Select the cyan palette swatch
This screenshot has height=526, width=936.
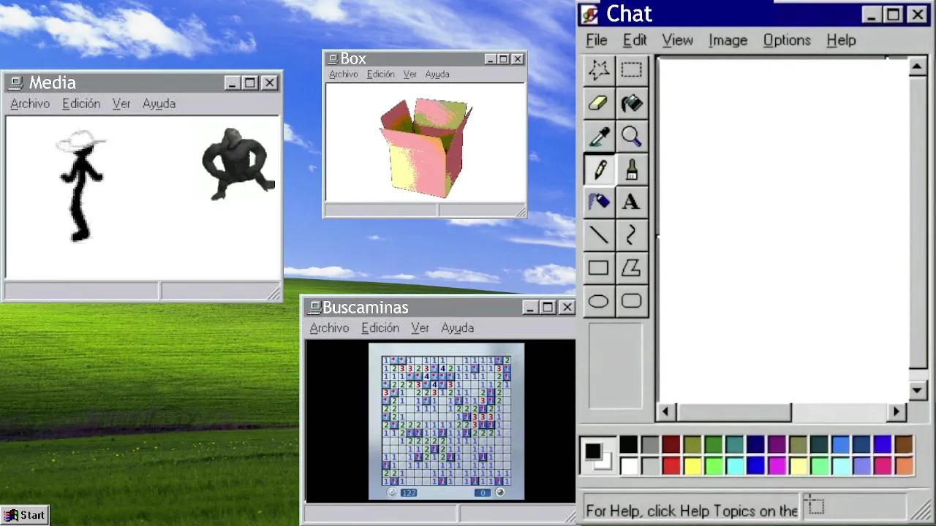[x=734, y=465]
